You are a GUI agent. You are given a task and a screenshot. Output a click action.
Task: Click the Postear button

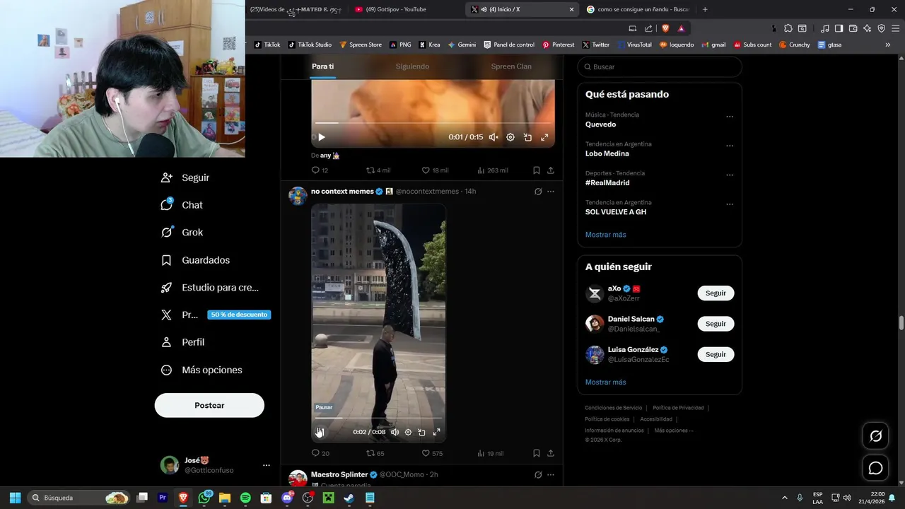[x=209, y=405]
